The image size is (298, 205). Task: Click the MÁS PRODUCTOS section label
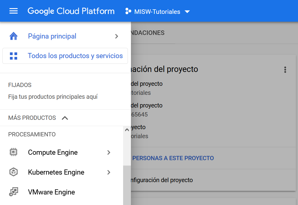[32, 118]
